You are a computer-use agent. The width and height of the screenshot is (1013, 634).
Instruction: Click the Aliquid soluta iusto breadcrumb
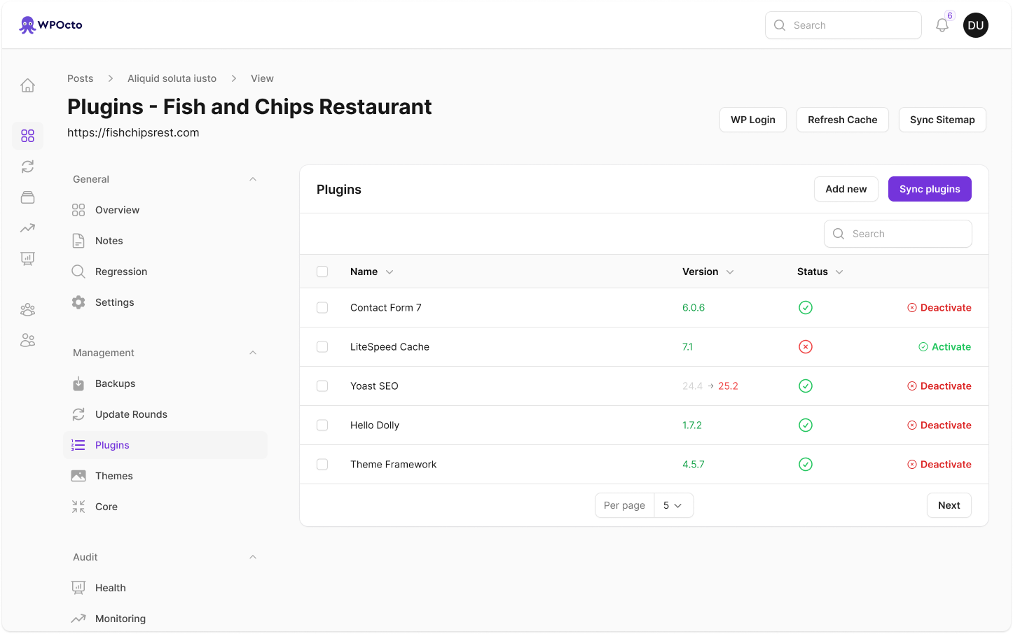point(172,78)
